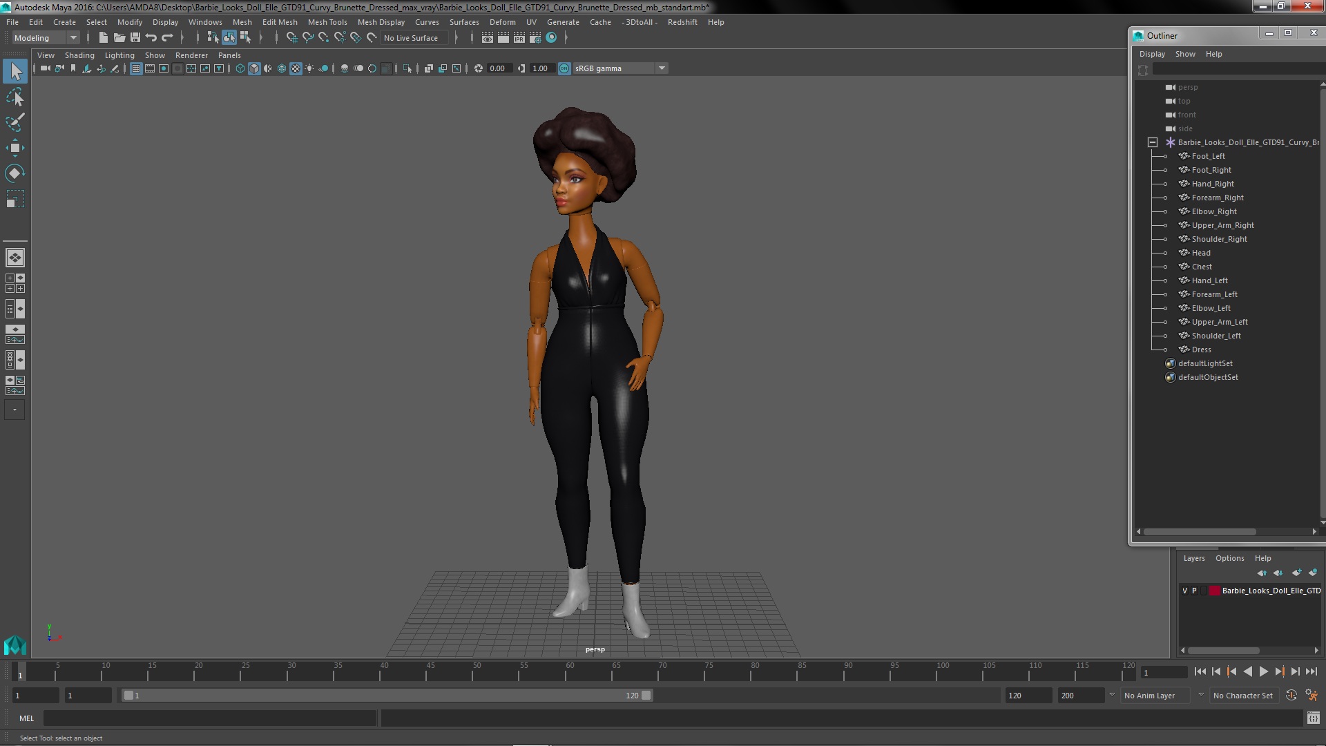Image resolution: width=1326 pixels, height=746 pixels.
Task: Go to the start of playback range
Action: coord(1200,671)
